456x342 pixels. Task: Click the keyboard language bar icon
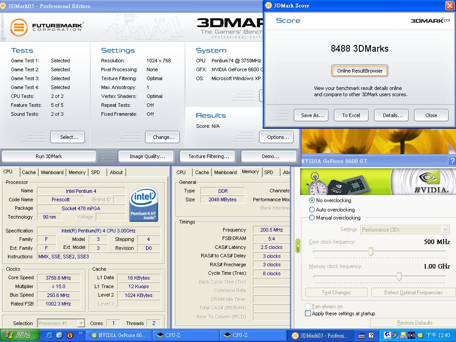tap(362, 336)
